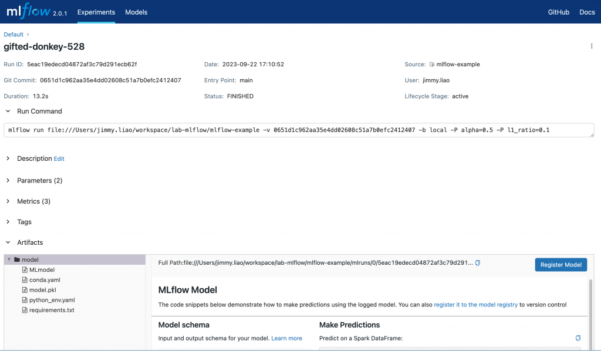The width and height of the screenshot is (601, 351).
Task: Click the model folder icon
Action: pyautogui.click(x=17, y=259)
